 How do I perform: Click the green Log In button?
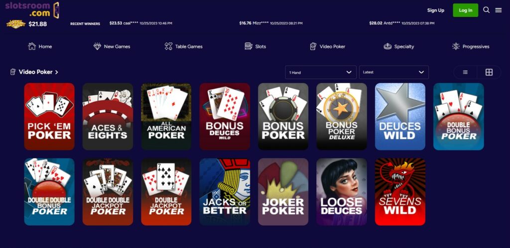click(x=466, y=10)
